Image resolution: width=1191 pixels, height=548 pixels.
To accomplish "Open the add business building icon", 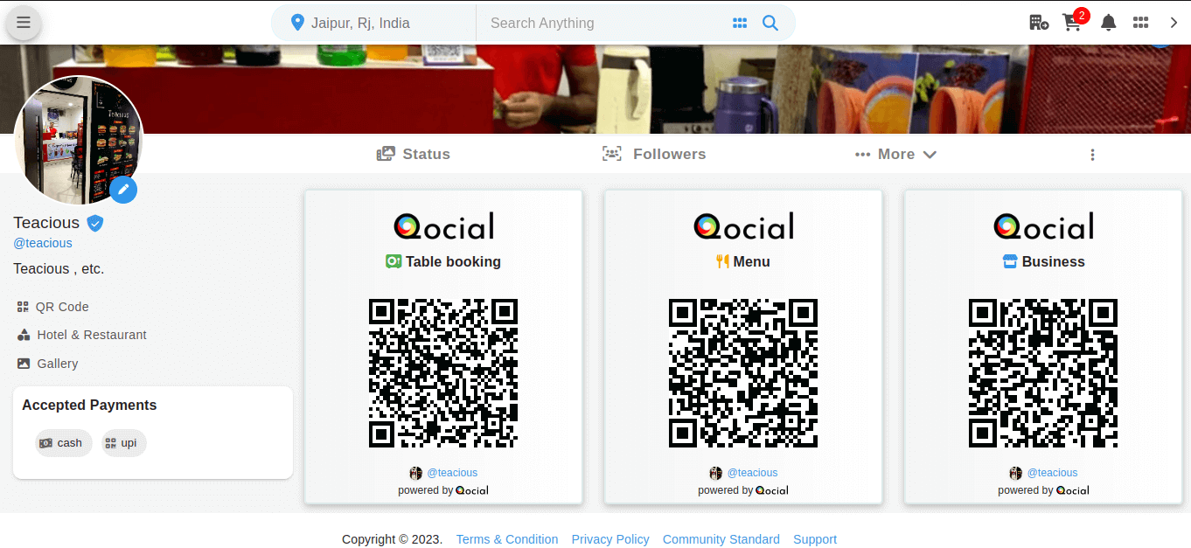I will [1039, 23].
